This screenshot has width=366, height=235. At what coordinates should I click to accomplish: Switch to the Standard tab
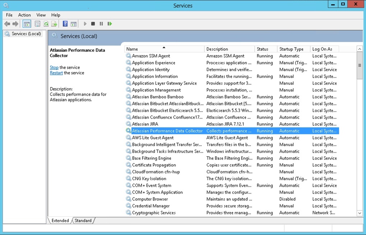[x=83, y=221]
